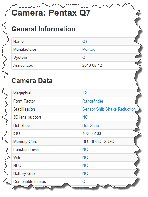The width and height of the screenshot is (148, 197).
Task: Open Sensor Shift Shake Reduction link
Action: 109,109
